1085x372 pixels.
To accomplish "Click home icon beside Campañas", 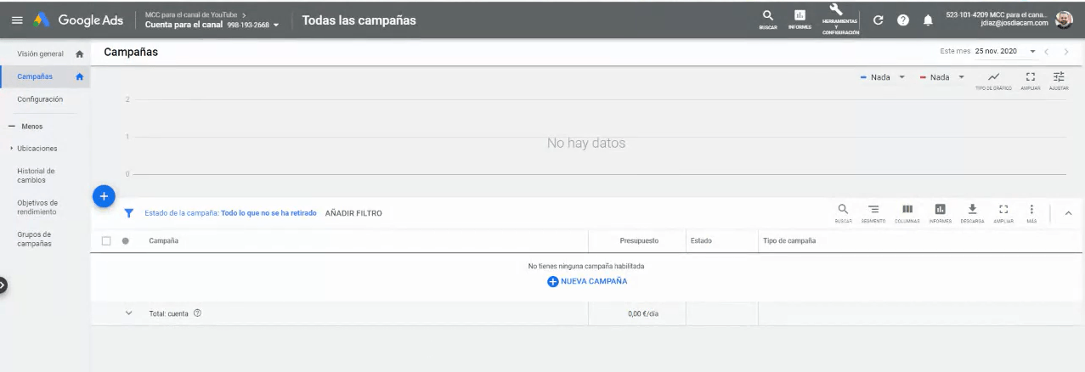I will [79, 76].
